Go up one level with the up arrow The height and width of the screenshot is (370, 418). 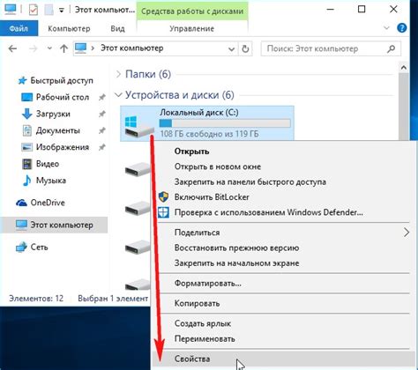[63, 48]
